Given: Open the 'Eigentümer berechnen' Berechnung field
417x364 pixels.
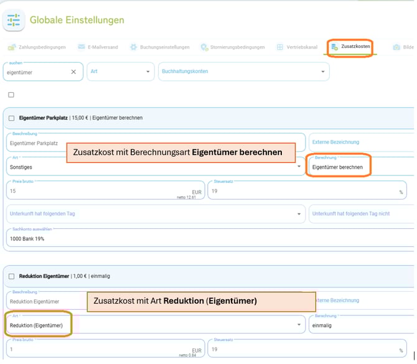Looking at the screenshot, I should point(339,167).
